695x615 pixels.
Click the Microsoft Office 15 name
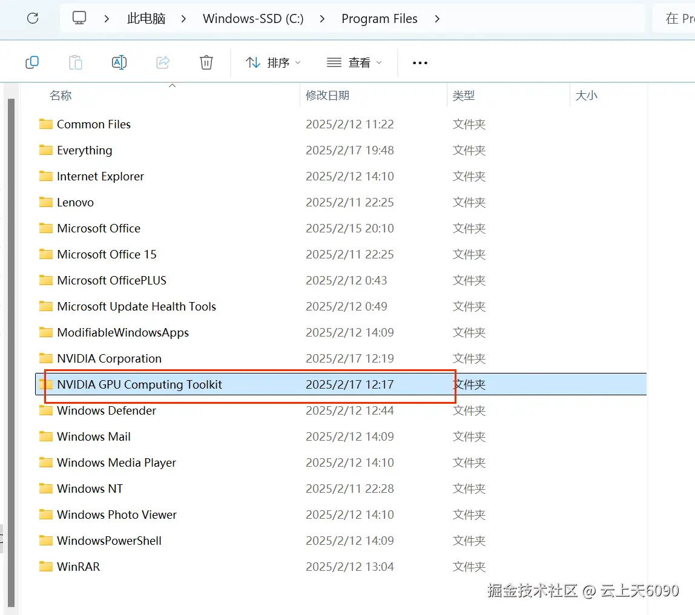[107, 254]
